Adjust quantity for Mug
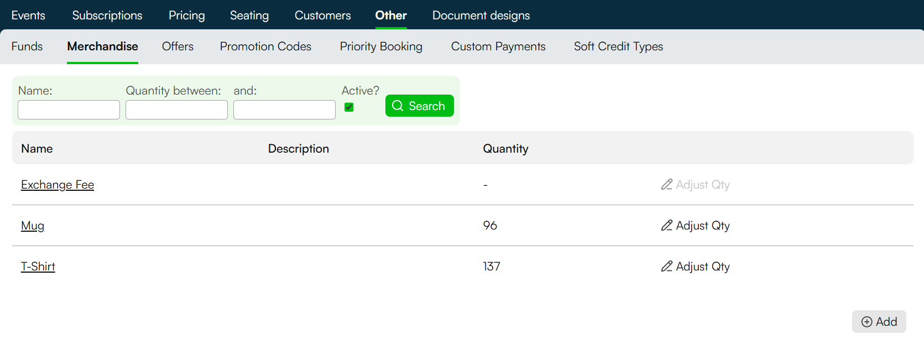This screenshot has width=924, height=344. [x=695, y=226]
